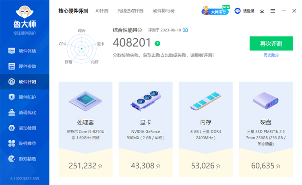Click the login avatar icon
The height and width of the screenshot is (185, 302).
238,11
